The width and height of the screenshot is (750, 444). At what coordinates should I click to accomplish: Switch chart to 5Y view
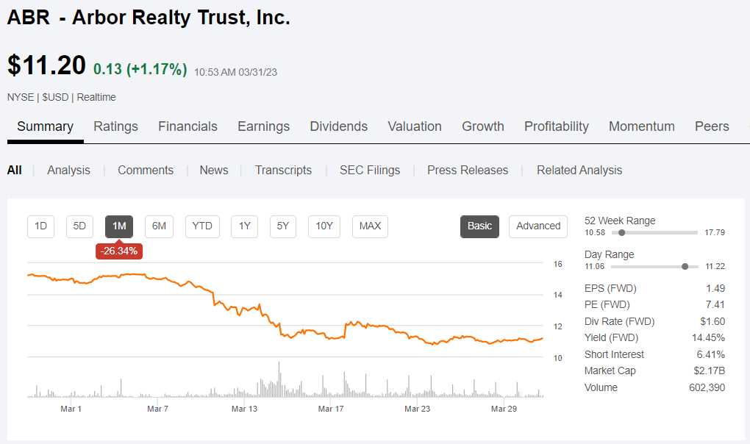pos(282,226)
